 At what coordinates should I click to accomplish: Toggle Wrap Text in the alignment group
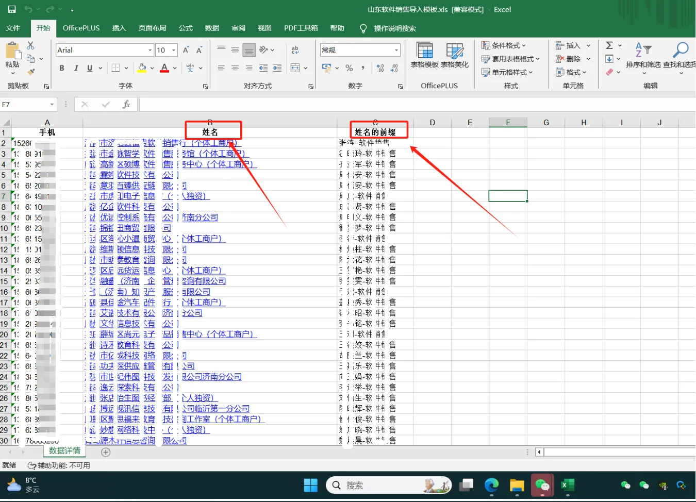(x=295, y=50)
